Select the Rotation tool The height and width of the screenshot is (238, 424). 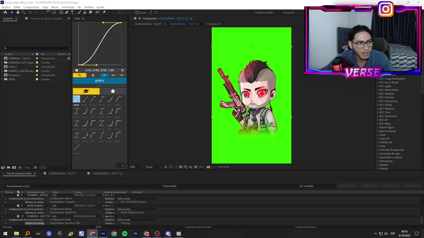(x=48, y=12)
